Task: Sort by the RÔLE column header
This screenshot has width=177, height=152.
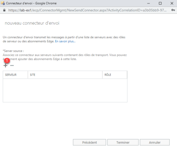Action: point(115,75)
